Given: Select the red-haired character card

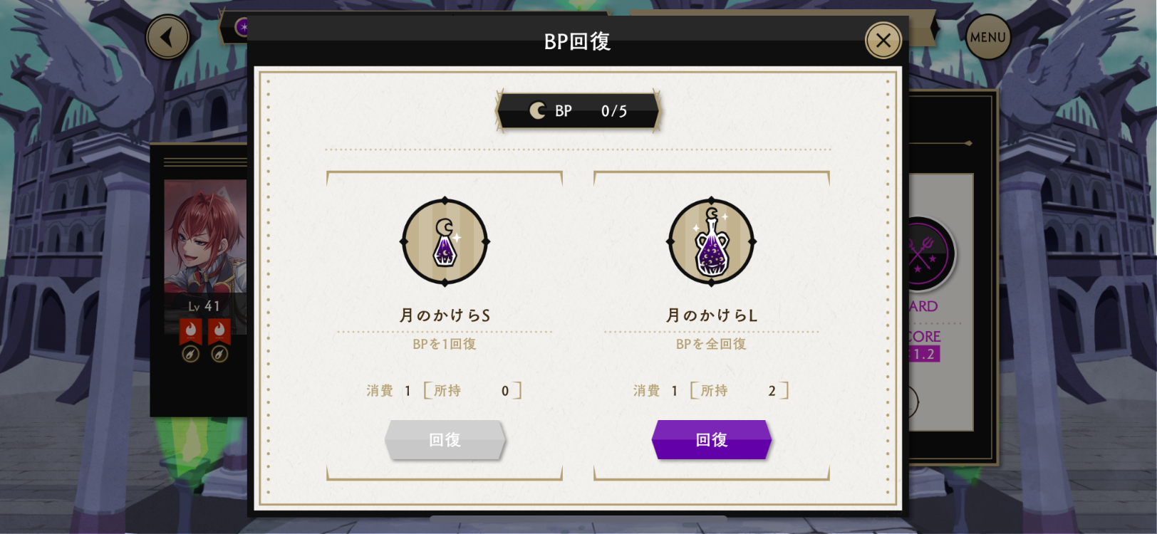Looking at the screenshot, I should [x=205, y=256].
